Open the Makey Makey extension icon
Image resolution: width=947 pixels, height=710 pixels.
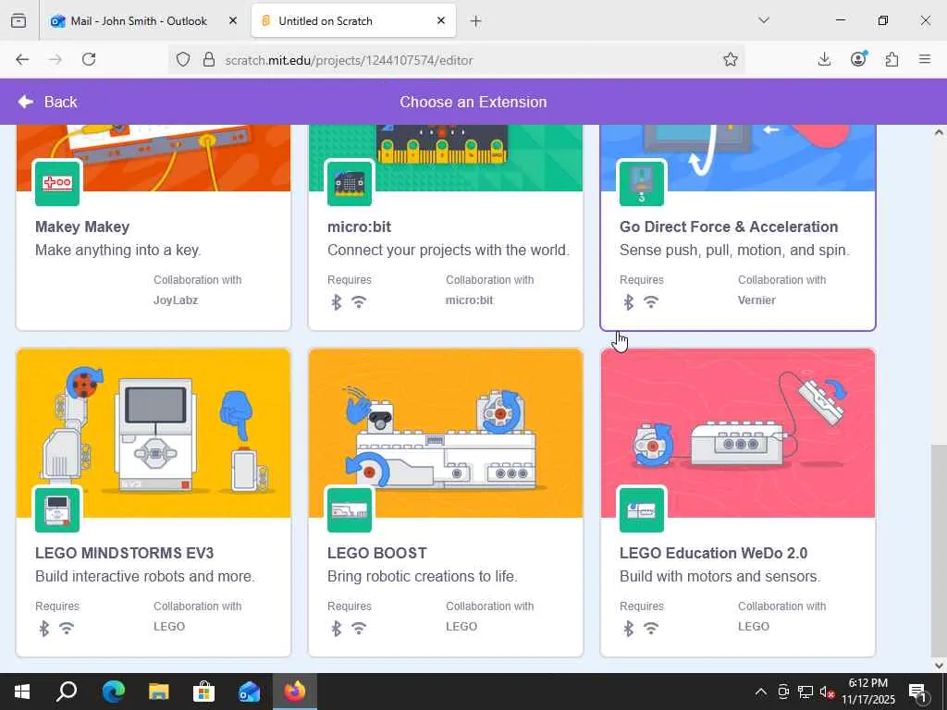57,183
